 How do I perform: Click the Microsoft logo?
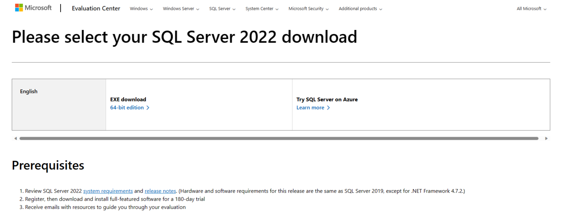tap(33, 8)
